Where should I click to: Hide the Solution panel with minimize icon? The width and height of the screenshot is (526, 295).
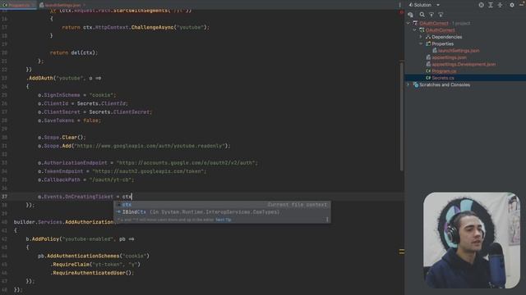tap(522, 5)
